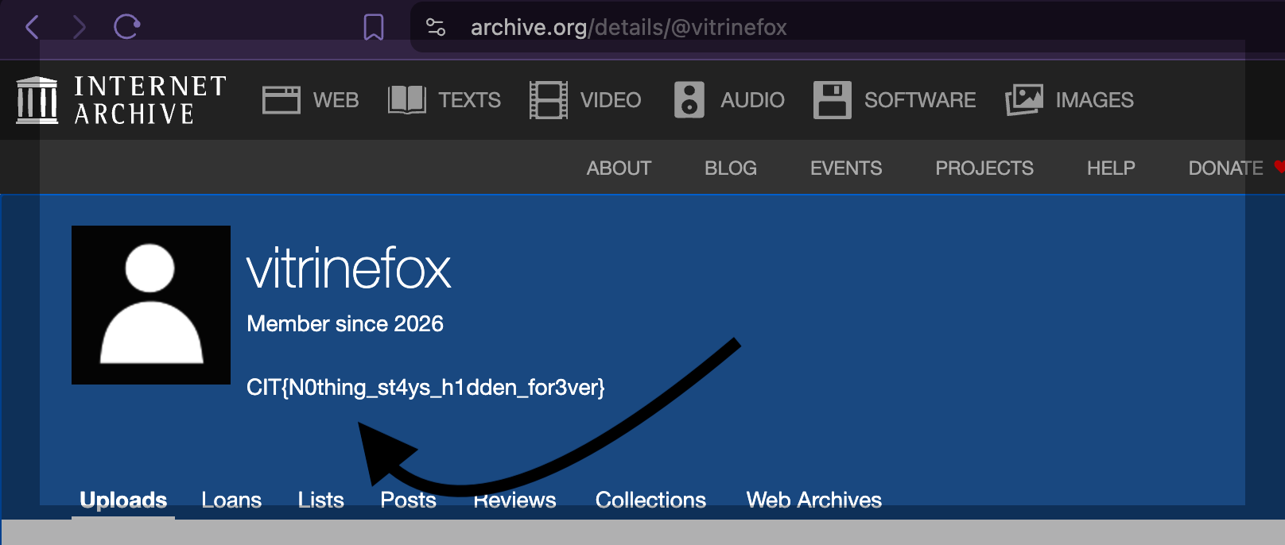
Task: Click the vitrinefox username heading
Action: (x=348, y=269)
